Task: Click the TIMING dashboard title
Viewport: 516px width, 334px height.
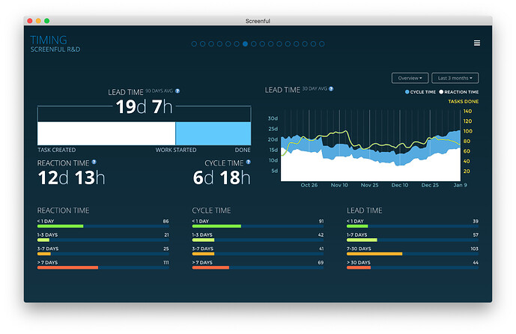Action: pyautogui.click(x=49, y=40)
